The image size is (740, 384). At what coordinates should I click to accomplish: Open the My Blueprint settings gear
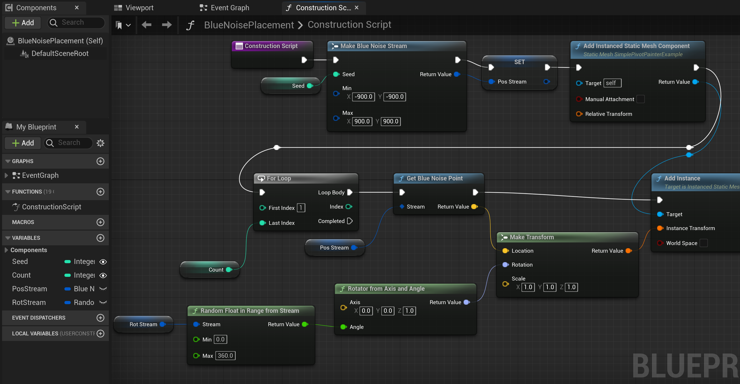pos(100,143)
